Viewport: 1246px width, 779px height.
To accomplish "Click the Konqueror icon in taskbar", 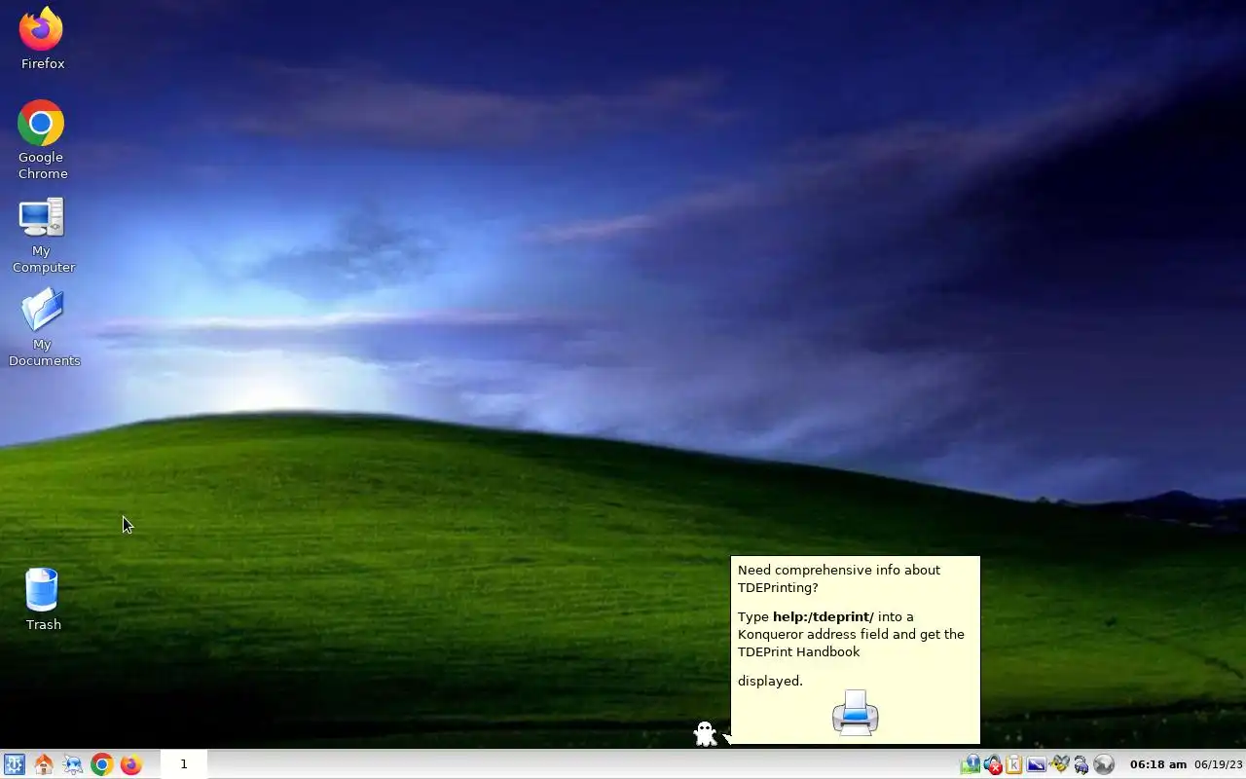I will click(72, 764).
